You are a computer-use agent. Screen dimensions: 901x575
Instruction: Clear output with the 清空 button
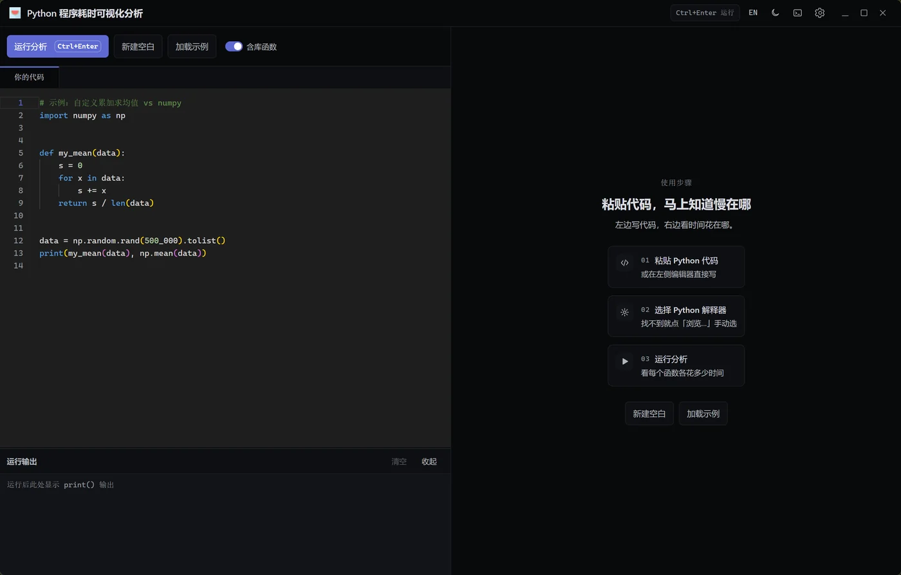(399, 462)
